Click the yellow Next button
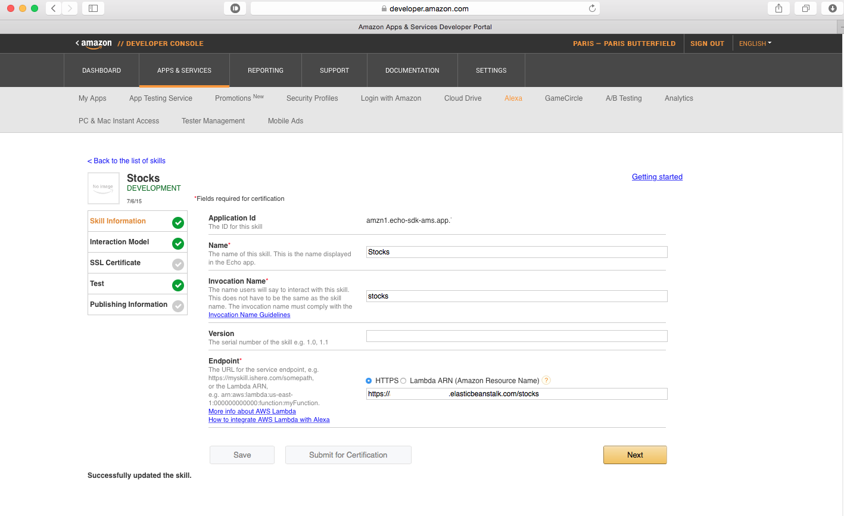Viewport: 844px width, 516px height. (635, 455)
